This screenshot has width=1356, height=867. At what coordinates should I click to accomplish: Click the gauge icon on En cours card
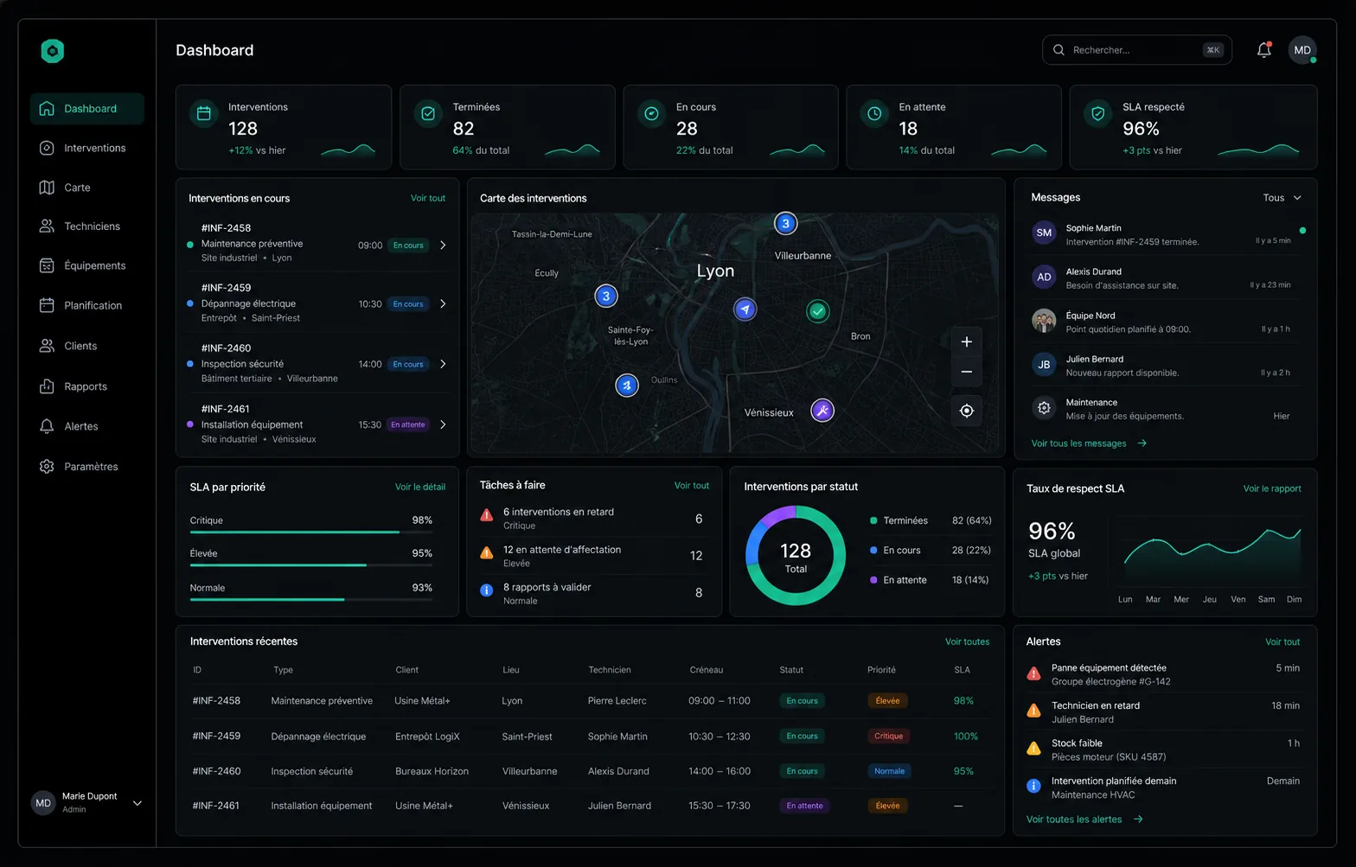click(651, 113)
